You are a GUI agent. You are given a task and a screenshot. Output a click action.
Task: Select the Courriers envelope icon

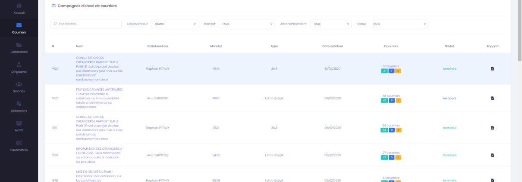click(19, 25)
